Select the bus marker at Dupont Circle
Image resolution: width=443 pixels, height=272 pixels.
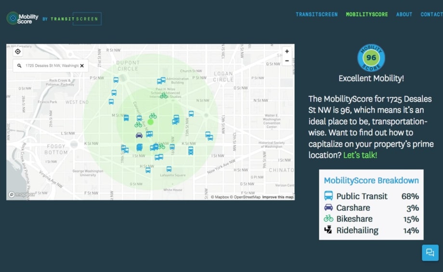click(x=116, y=80)
